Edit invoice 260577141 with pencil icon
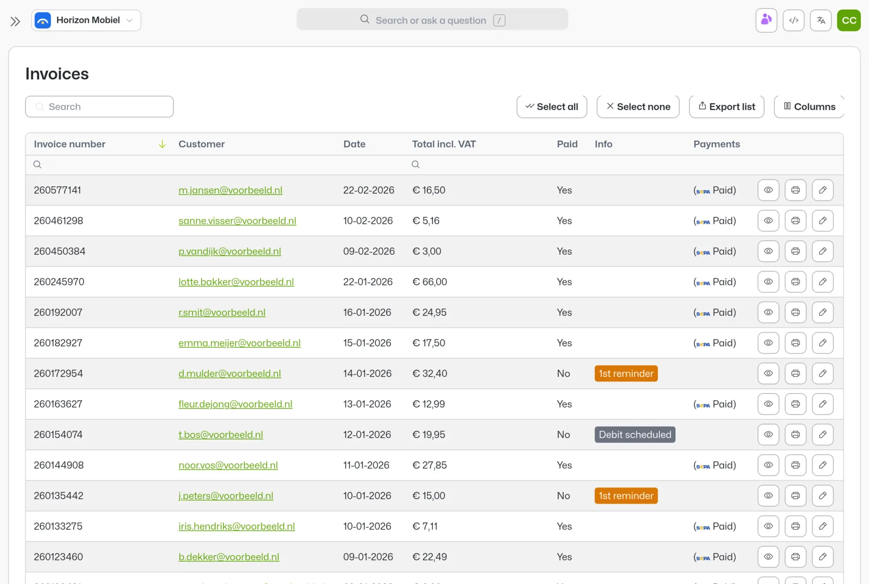 [823, 190]
